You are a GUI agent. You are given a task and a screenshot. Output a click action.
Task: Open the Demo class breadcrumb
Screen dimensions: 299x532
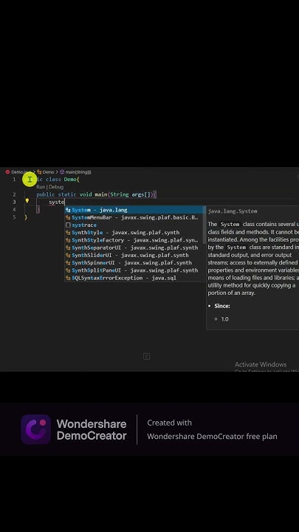click(49, 172)
